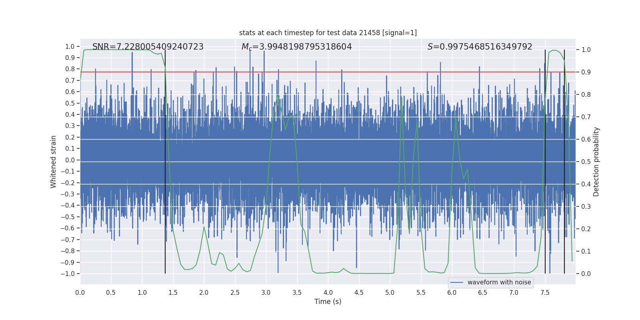Image resolution: width=640 pixels, height=320 pixels.
Task: Select the 0.8 tick on the Detection probability axis
Action: click(586, 95)
